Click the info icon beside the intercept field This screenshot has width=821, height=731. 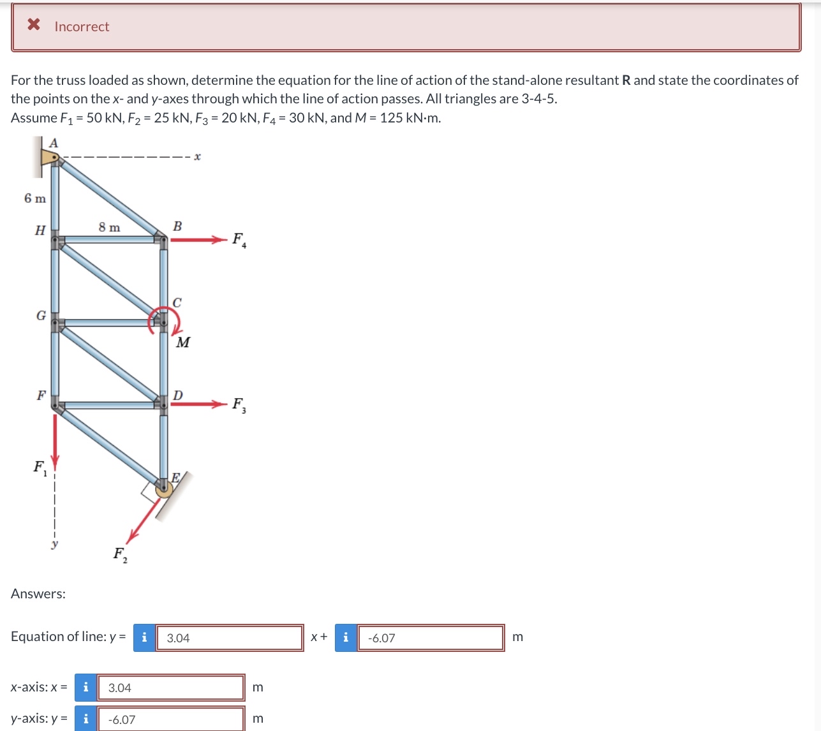pyautogui.click(x=345, y=637)
